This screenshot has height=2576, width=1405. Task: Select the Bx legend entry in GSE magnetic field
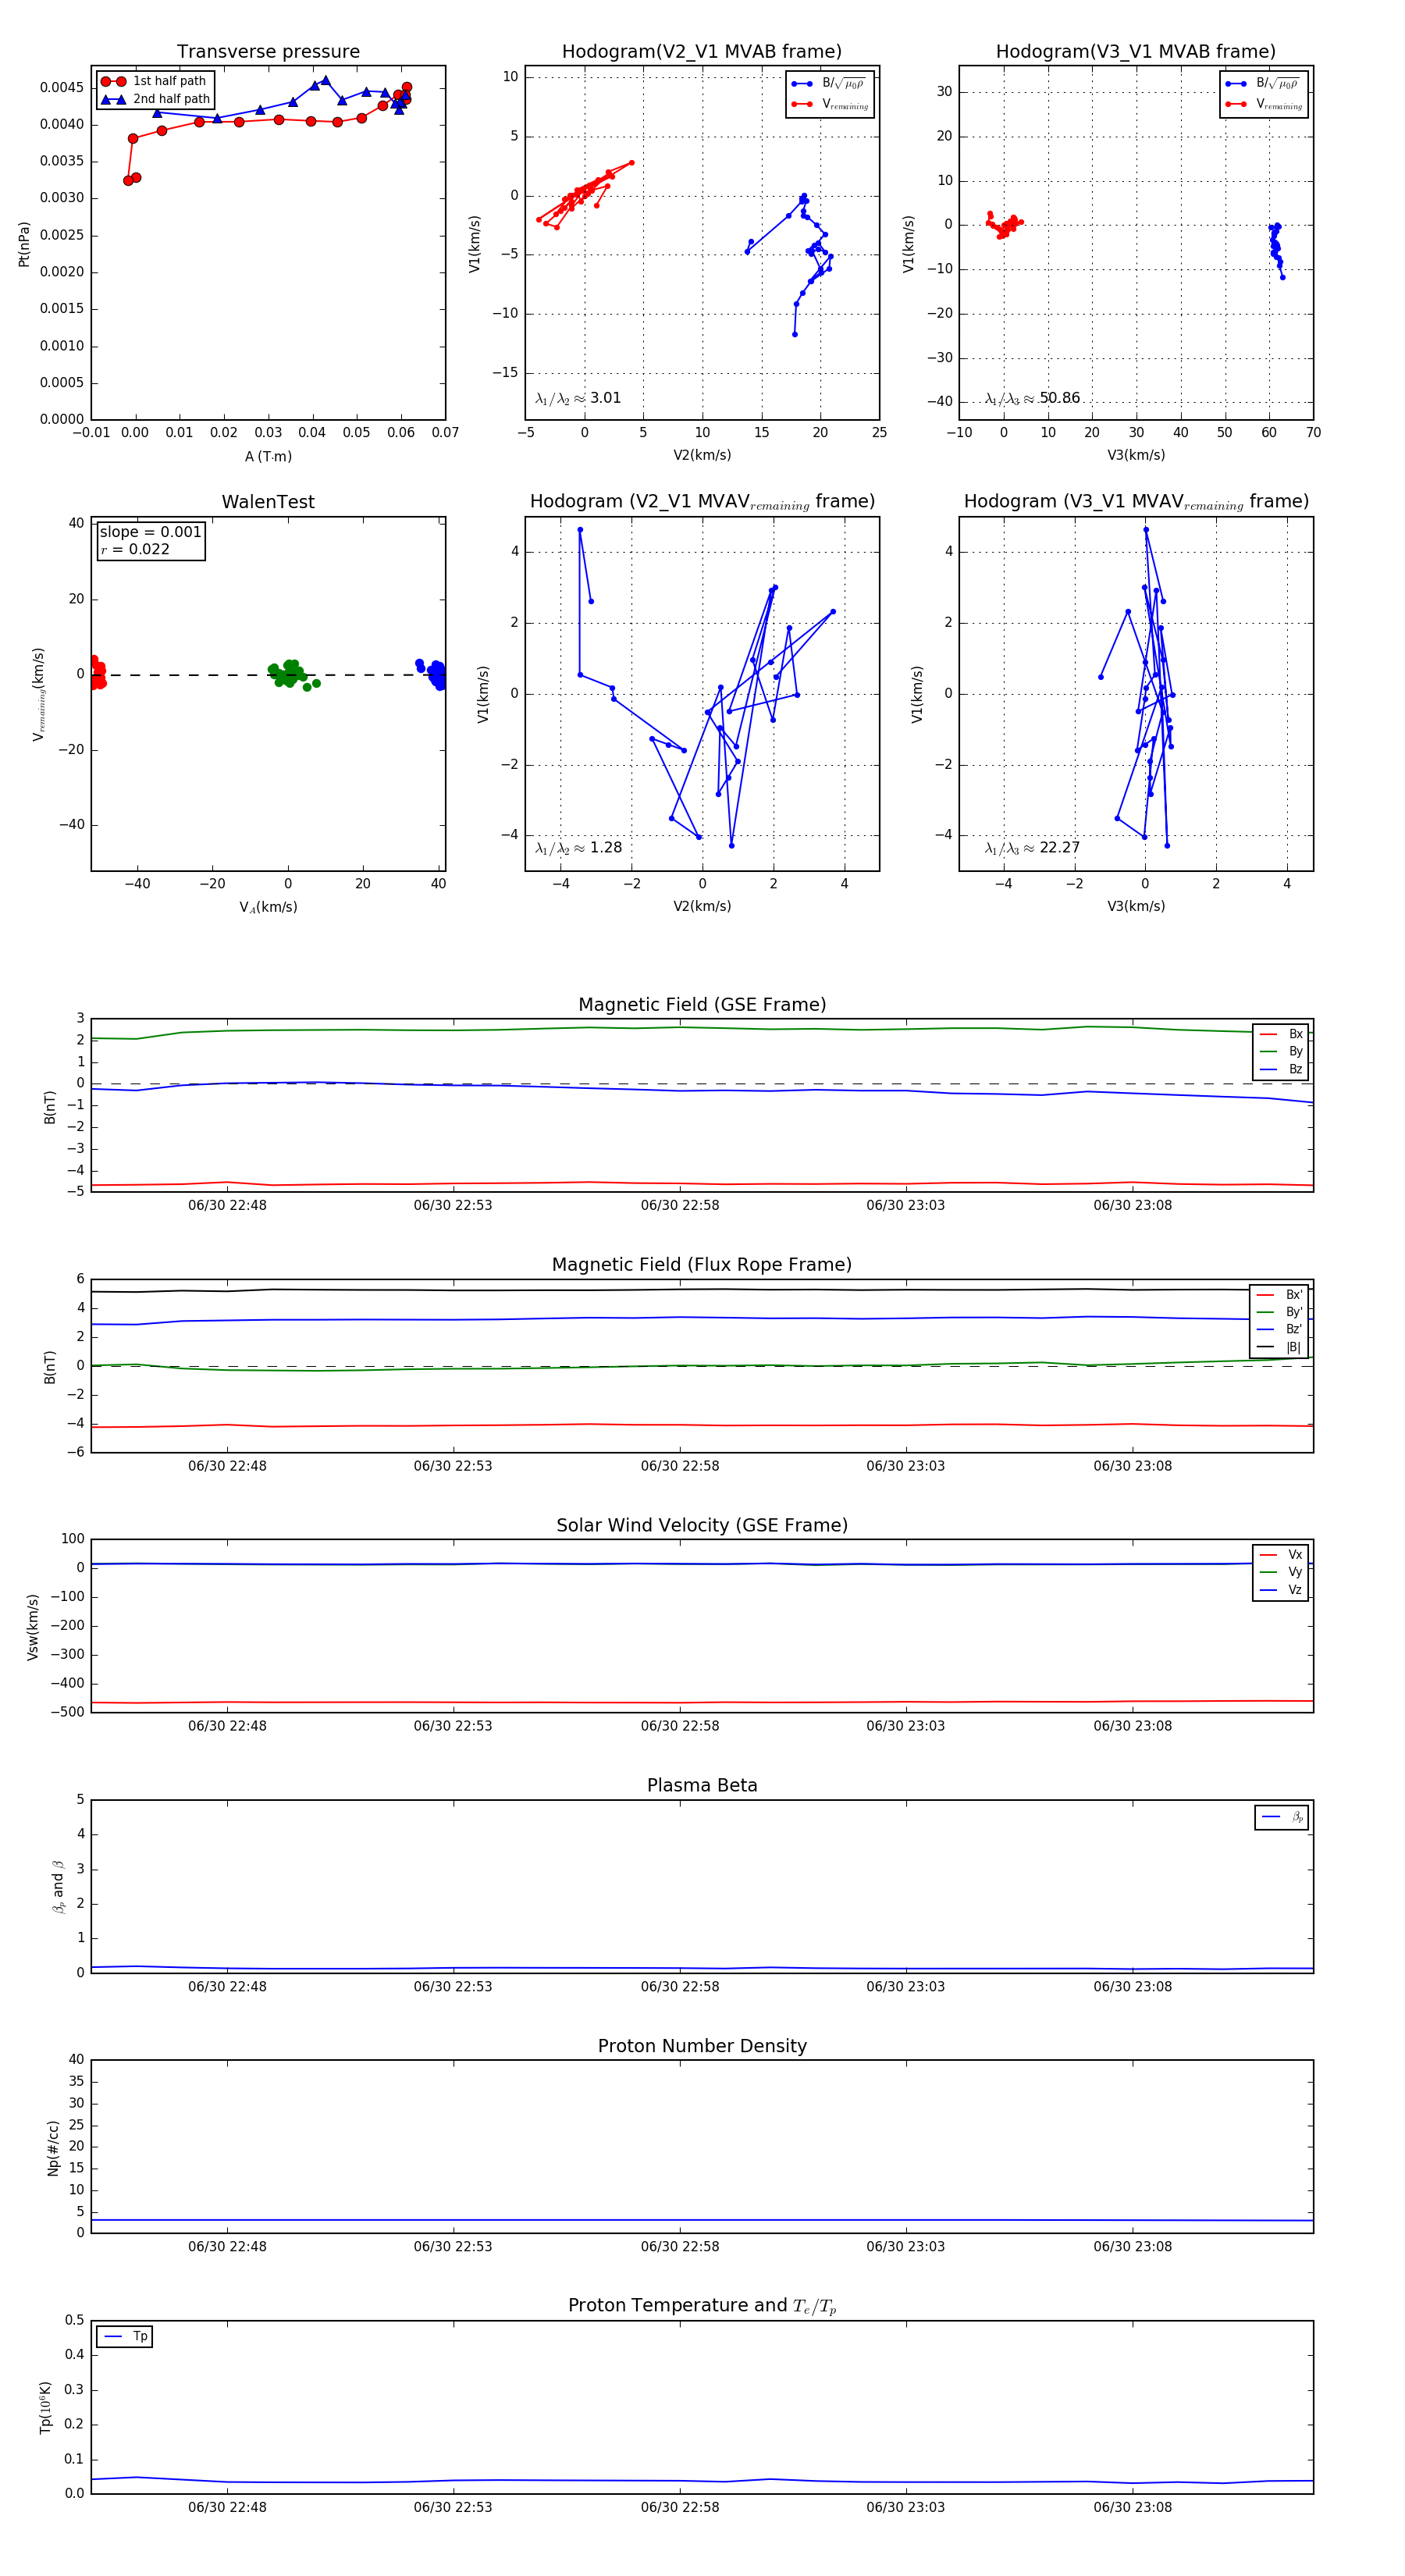1281,1034
